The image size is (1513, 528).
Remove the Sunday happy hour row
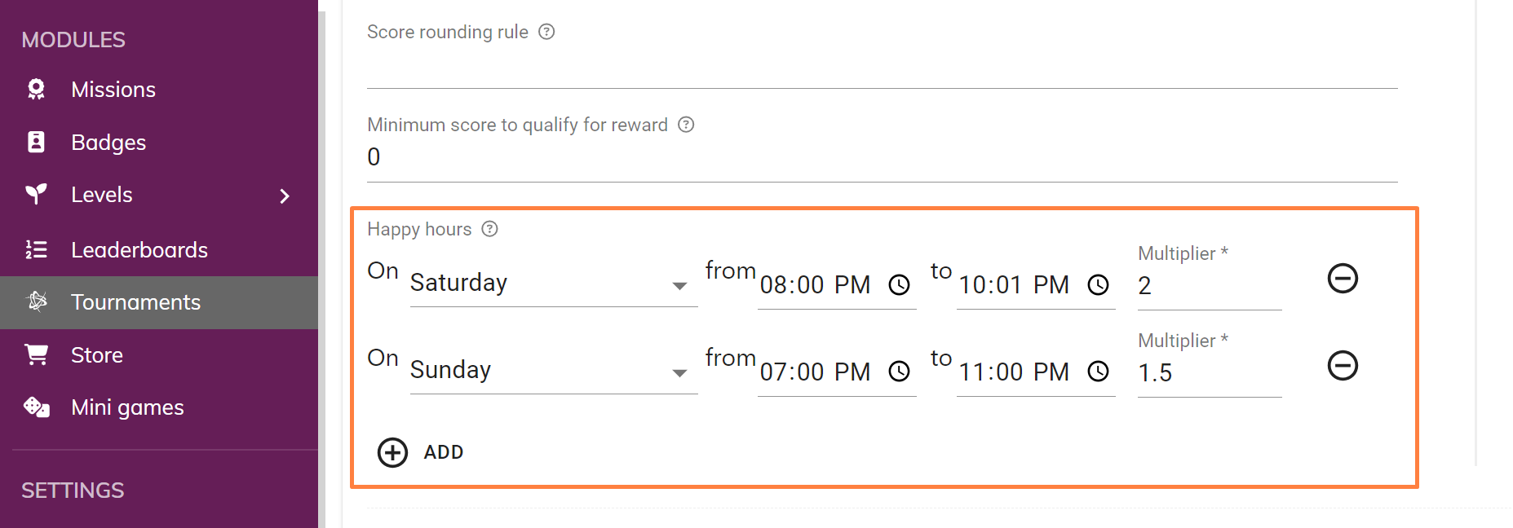click(1342, 366)
